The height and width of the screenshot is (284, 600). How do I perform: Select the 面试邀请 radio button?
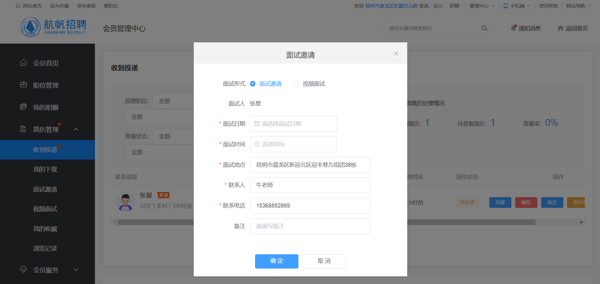[x=253, y=84]
